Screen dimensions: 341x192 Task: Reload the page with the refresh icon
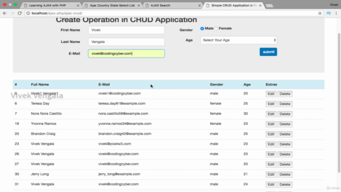click(20, 13)
